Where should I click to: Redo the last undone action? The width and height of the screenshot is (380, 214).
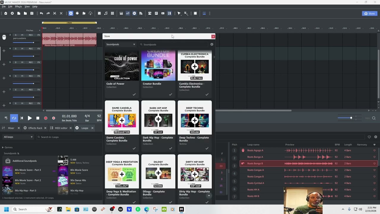click(x=48, y=13)
